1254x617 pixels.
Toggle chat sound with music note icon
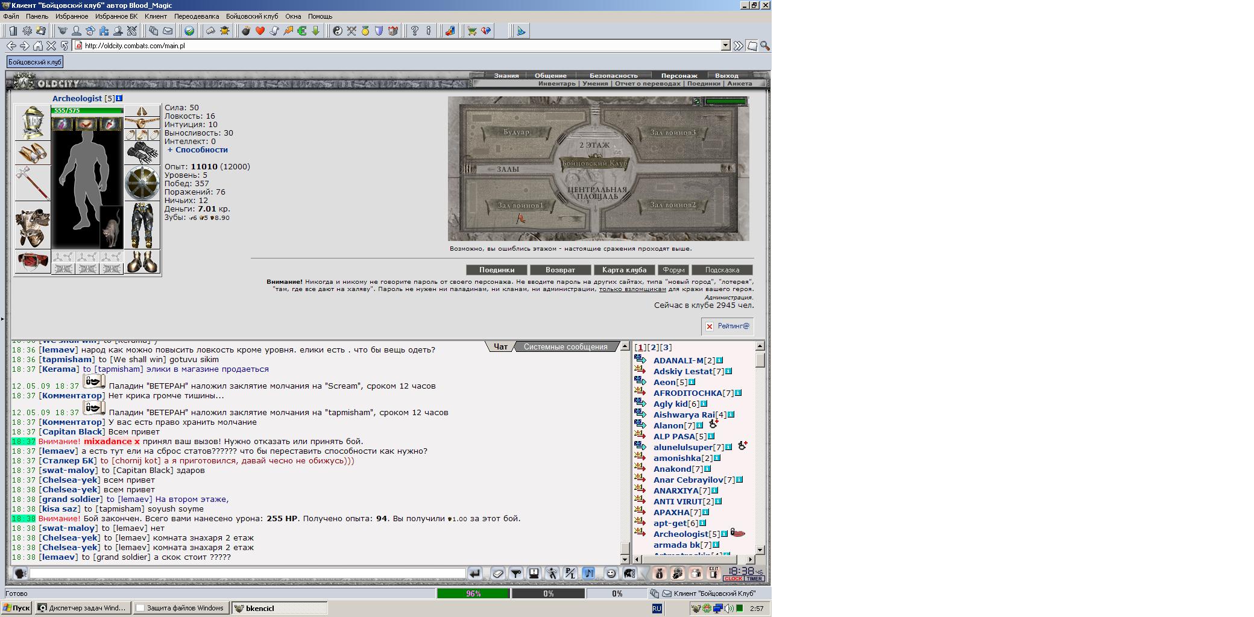pos(588,574)
